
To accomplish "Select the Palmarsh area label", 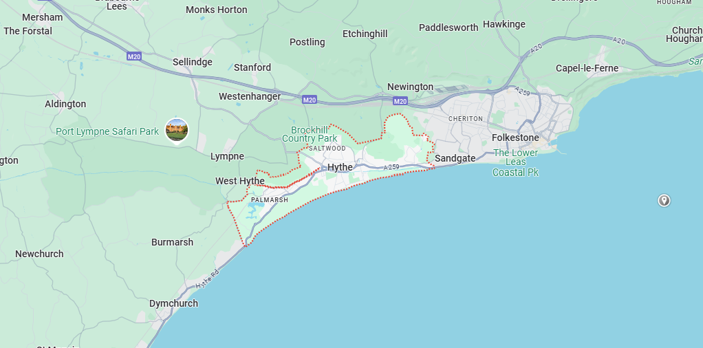I will pyautogui.click(x=270, y=200).
